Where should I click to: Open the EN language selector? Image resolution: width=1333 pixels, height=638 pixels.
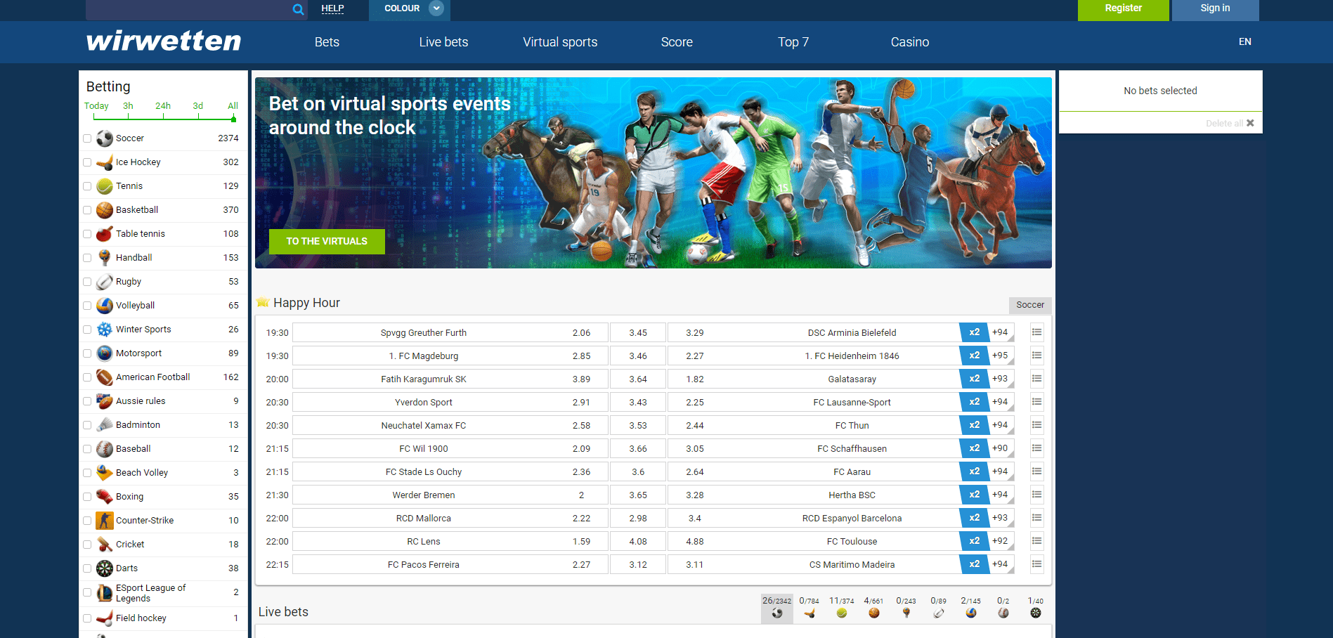click(1244, 41)
